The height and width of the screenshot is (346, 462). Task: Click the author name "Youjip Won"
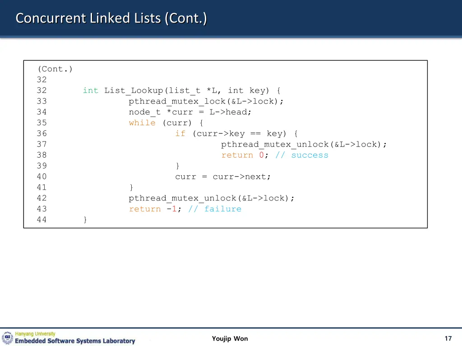click(230, 339)
